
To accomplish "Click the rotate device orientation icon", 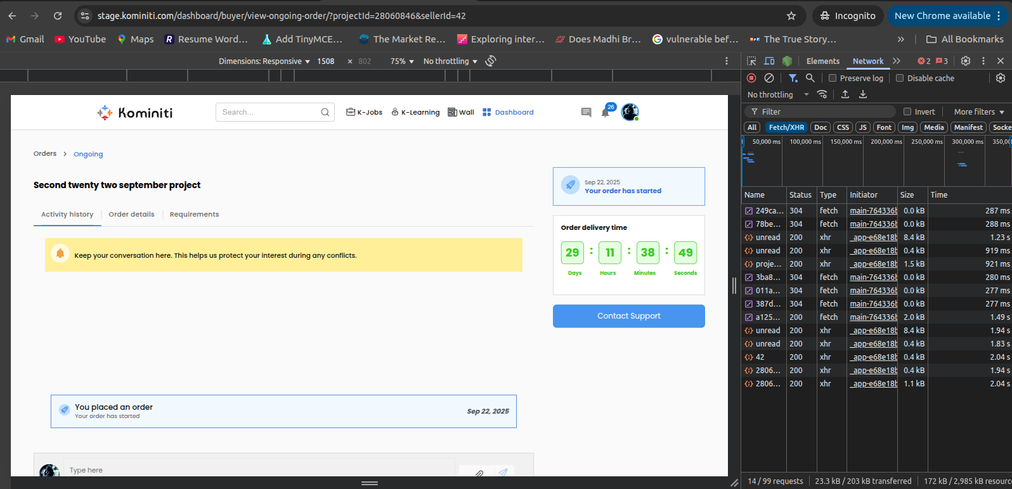I will pyautogui.click(x=490, y=61).
